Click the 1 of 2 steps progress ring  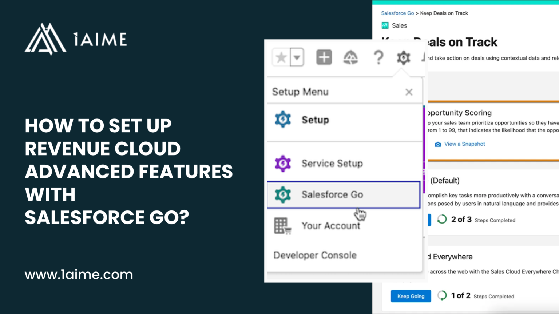pyautogui.click(x=442, y=296)
